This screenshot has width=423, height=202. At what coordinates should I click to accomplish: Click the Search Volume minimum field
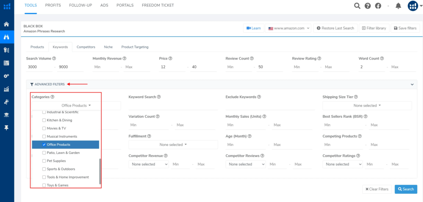[x=39, y=67]
